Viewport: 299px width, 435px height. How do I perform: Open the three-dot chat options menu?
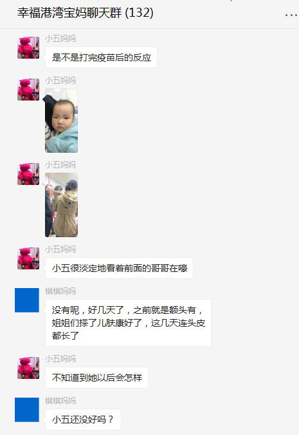click(291, 15)
